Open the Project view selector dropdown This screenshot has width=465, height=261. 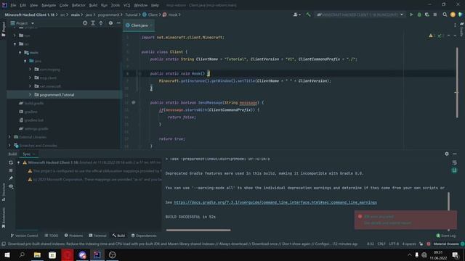(23, 23)
